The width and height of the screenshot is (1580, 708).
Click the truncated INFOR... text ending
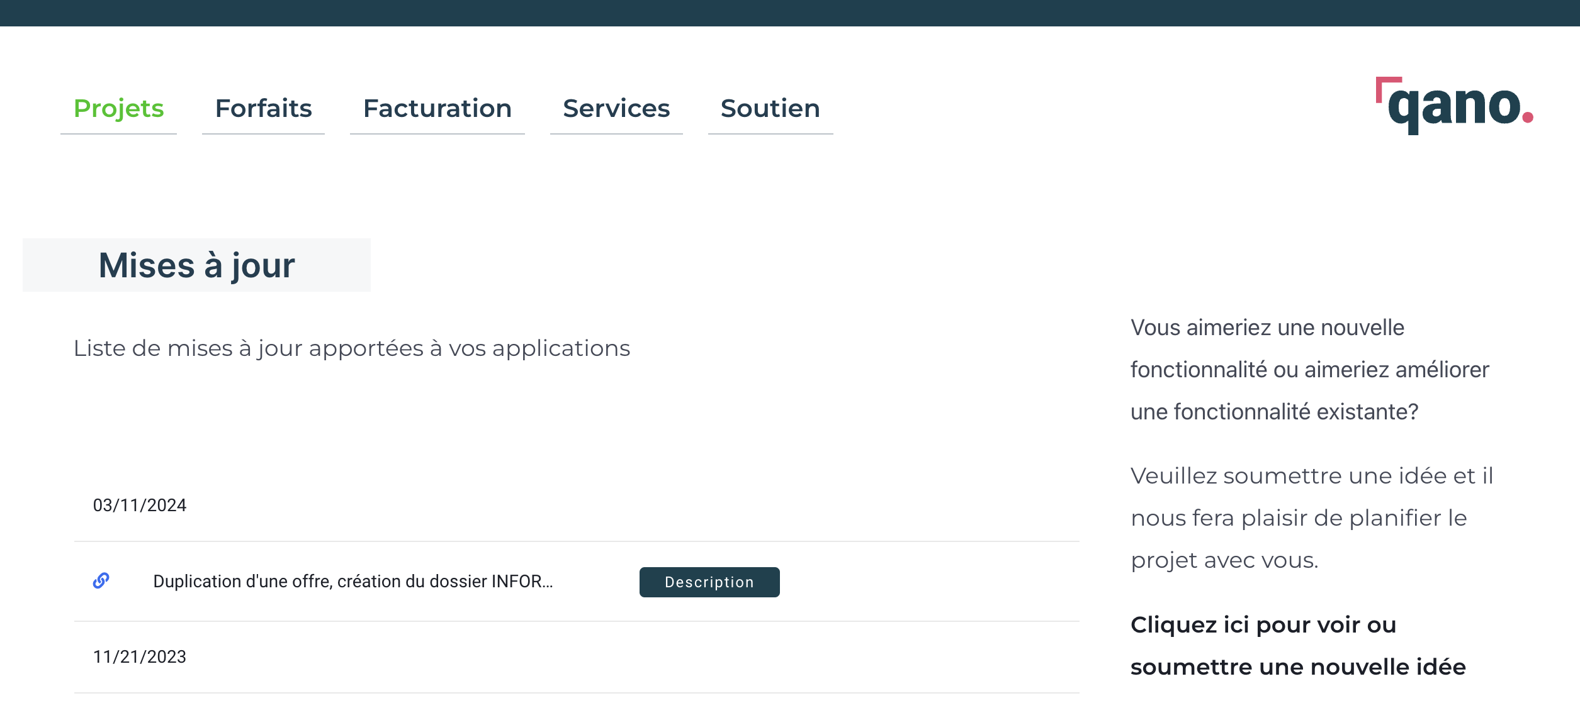[521, 581]
